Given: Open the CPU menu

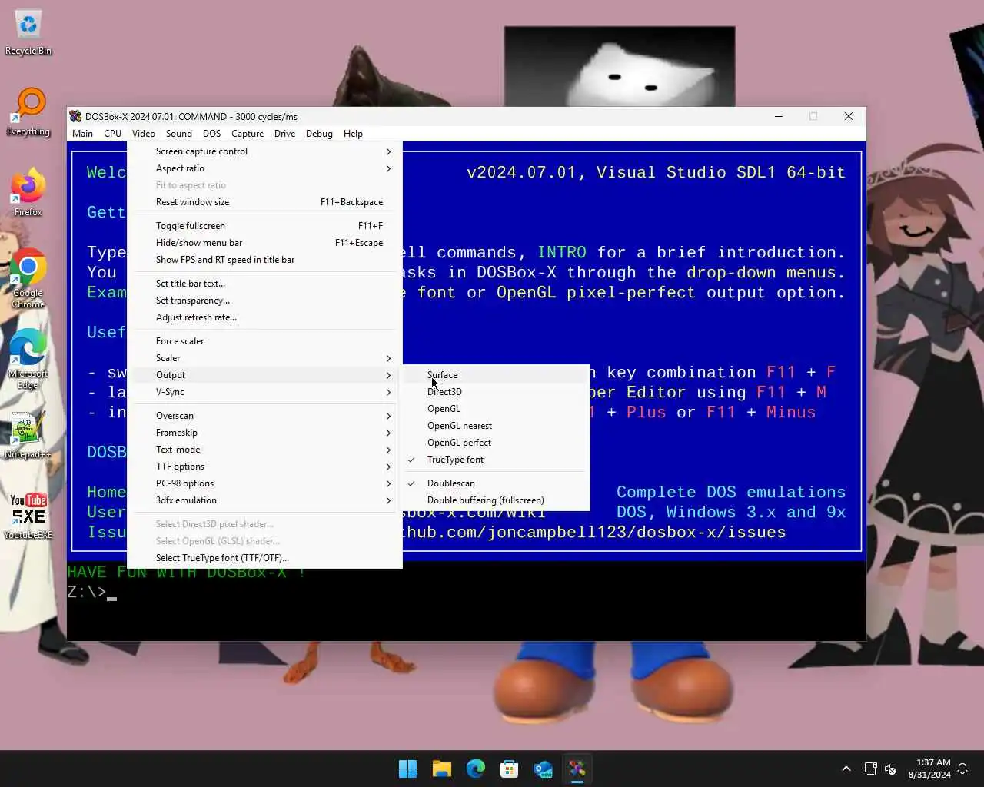Looking at the screenshot, I should click(113, 134).
